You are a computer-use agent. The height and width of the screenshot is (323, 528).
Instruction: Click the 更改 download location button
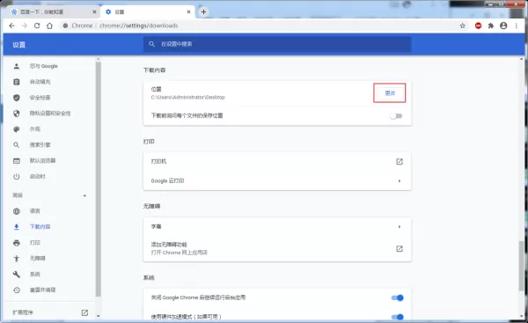click(390, 93)
